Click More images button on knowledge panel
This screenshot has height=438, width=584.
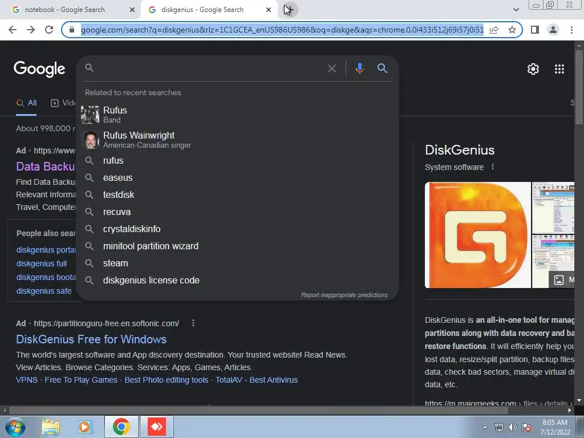(562, 279)
